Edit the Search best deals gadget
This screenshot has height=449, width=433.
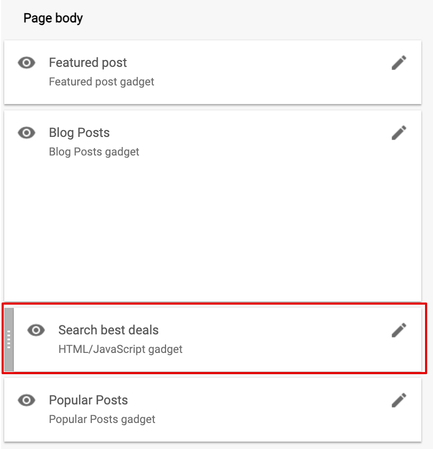pyautogui.click(x=399, y=330)
